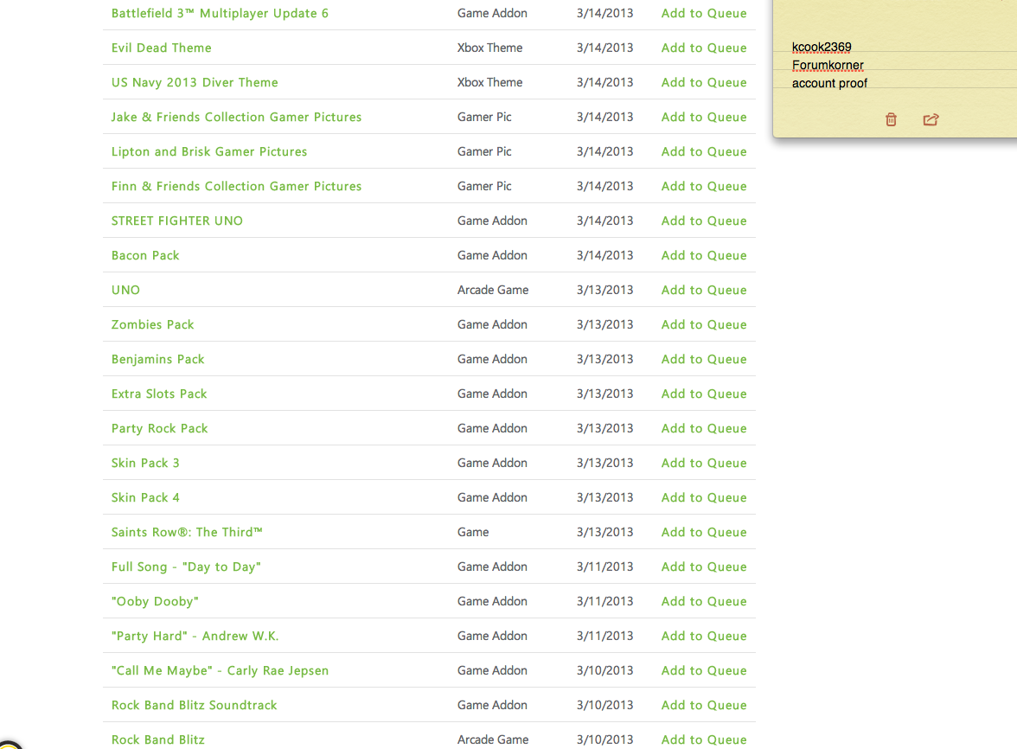The image size is (1017, 749).
Task: Add Rock Band Blitz Soundtrack to queue
Action: click(704, 705)
